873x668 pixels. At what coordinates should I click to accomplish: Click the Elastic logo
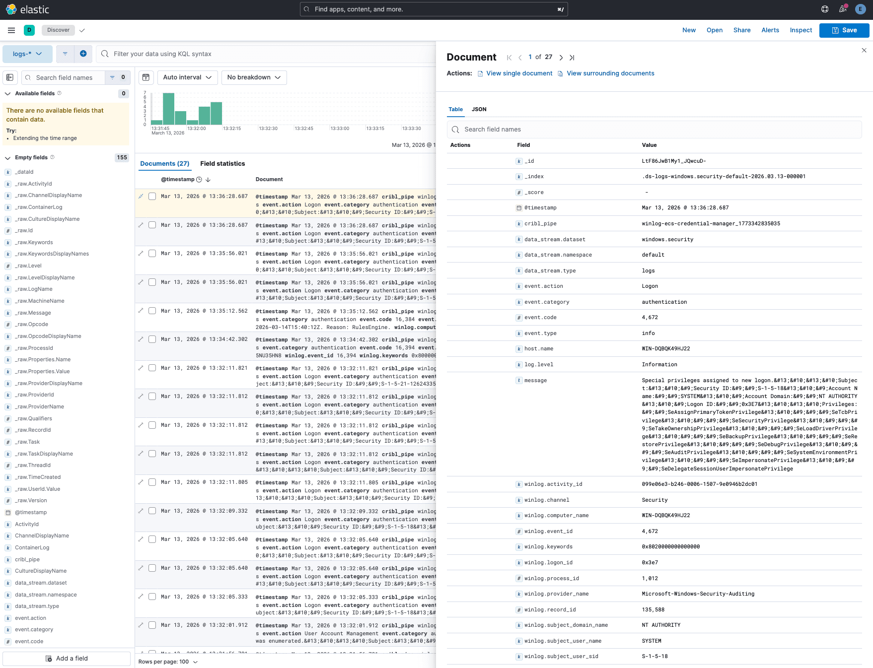28,9
